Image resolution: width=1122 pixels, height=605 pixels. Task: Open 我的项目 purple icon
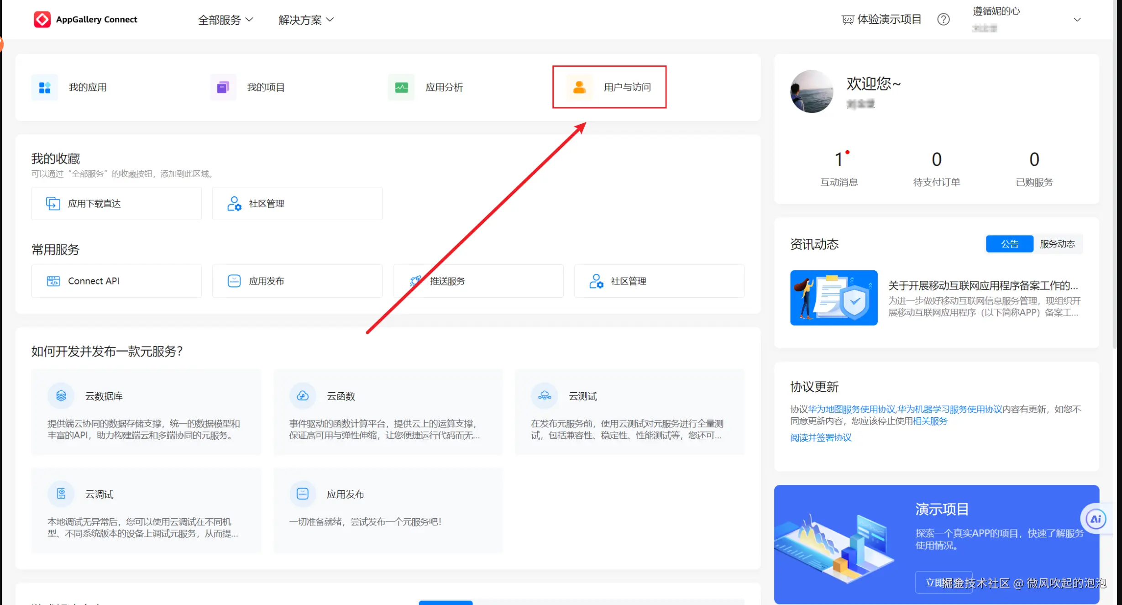click(223, 87)
